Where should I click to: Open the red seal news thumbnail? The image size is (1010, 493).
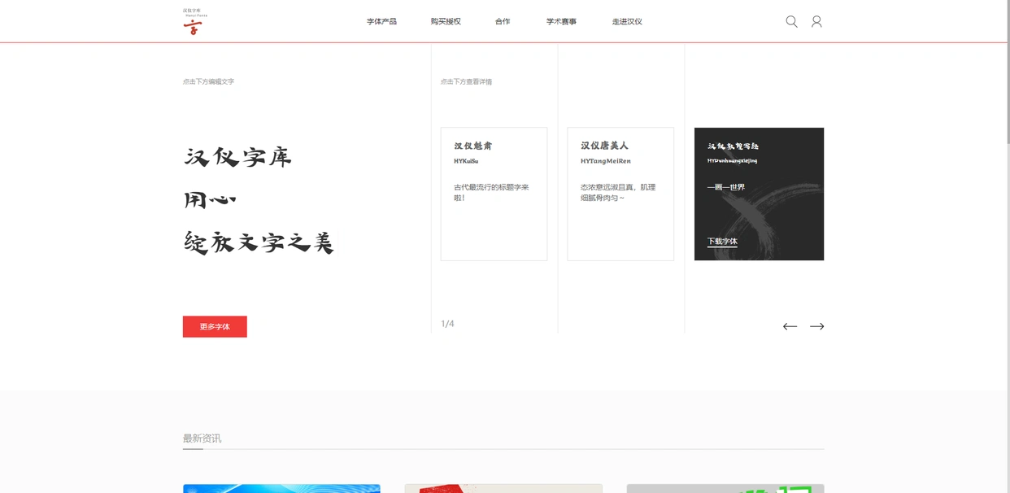coord(503,488)
